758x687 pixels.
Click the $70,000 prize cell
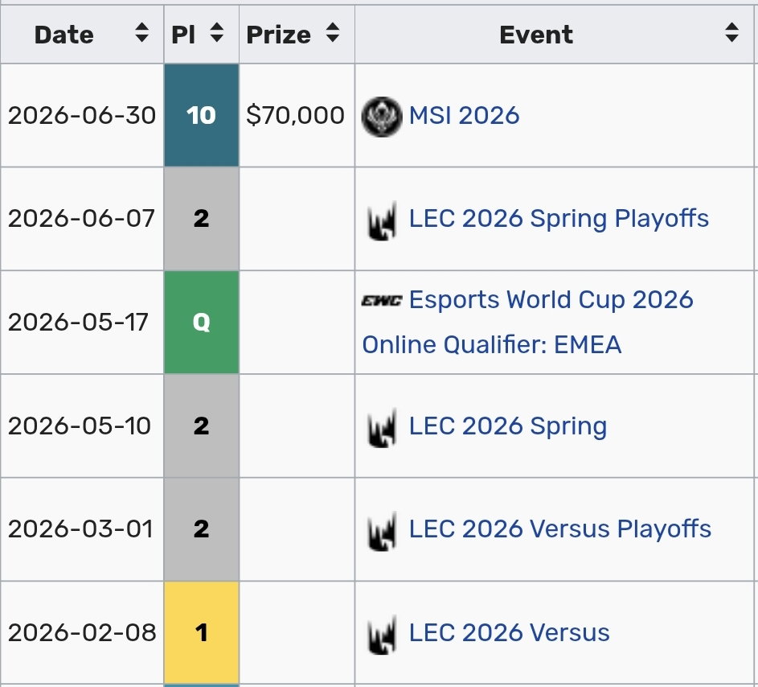point(297,115)
